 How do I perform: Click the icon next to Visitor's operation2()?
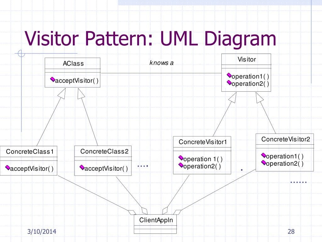click(x=229, y=83)
